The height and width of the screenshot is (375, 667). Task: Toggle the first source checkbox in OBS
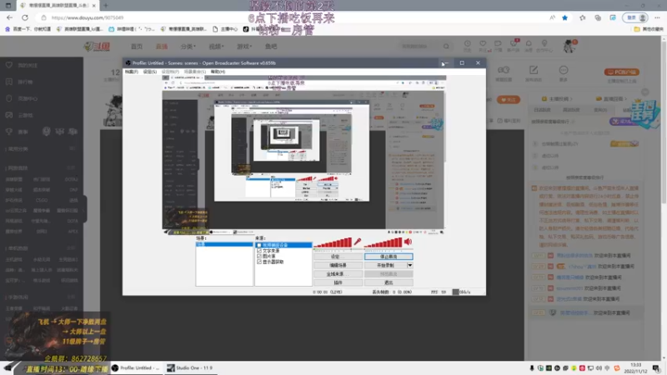pos(259,245)
